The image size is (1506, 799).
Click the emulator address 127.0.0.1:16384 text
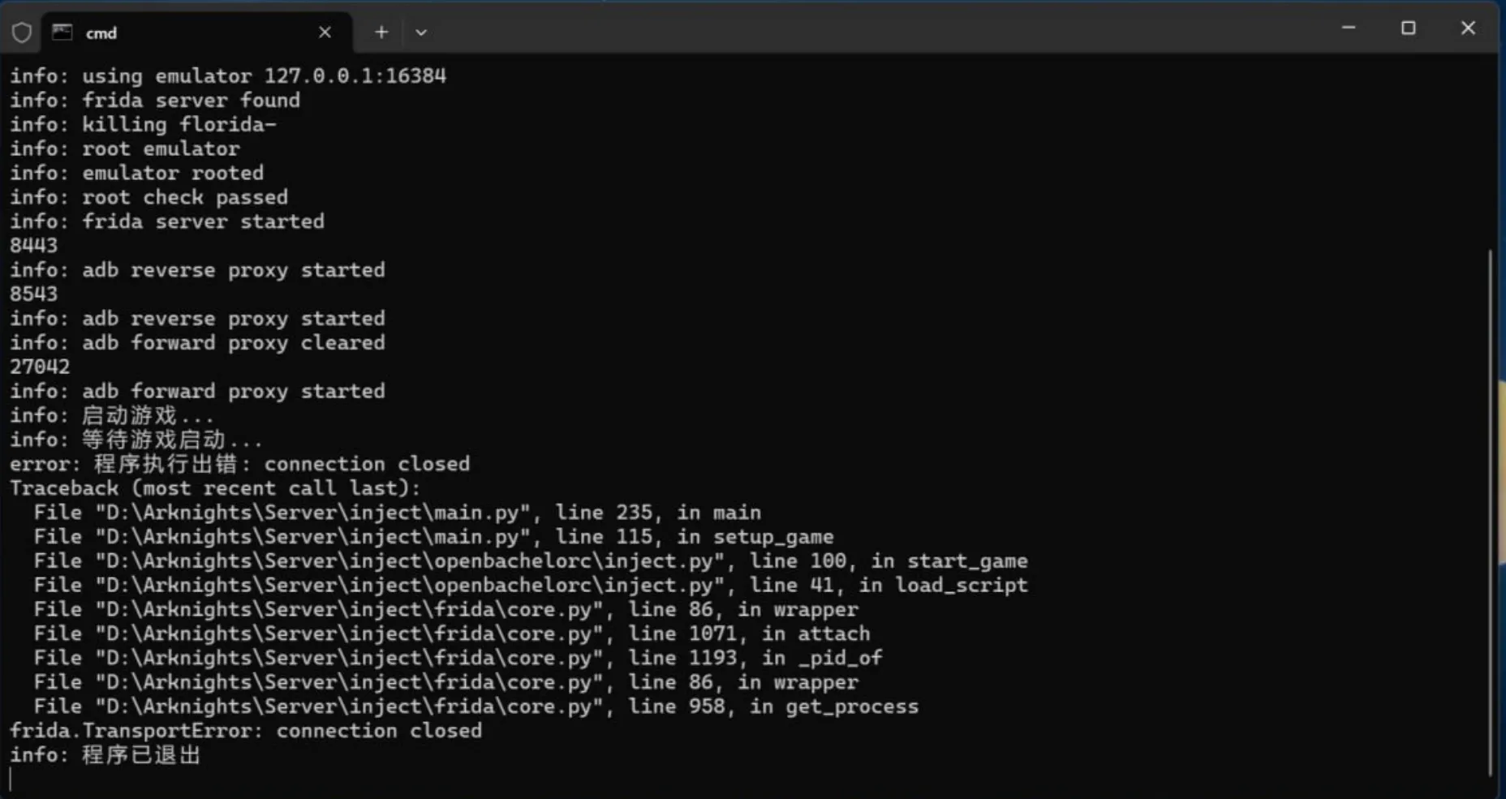pyautogui.click(x=355, y=76)
